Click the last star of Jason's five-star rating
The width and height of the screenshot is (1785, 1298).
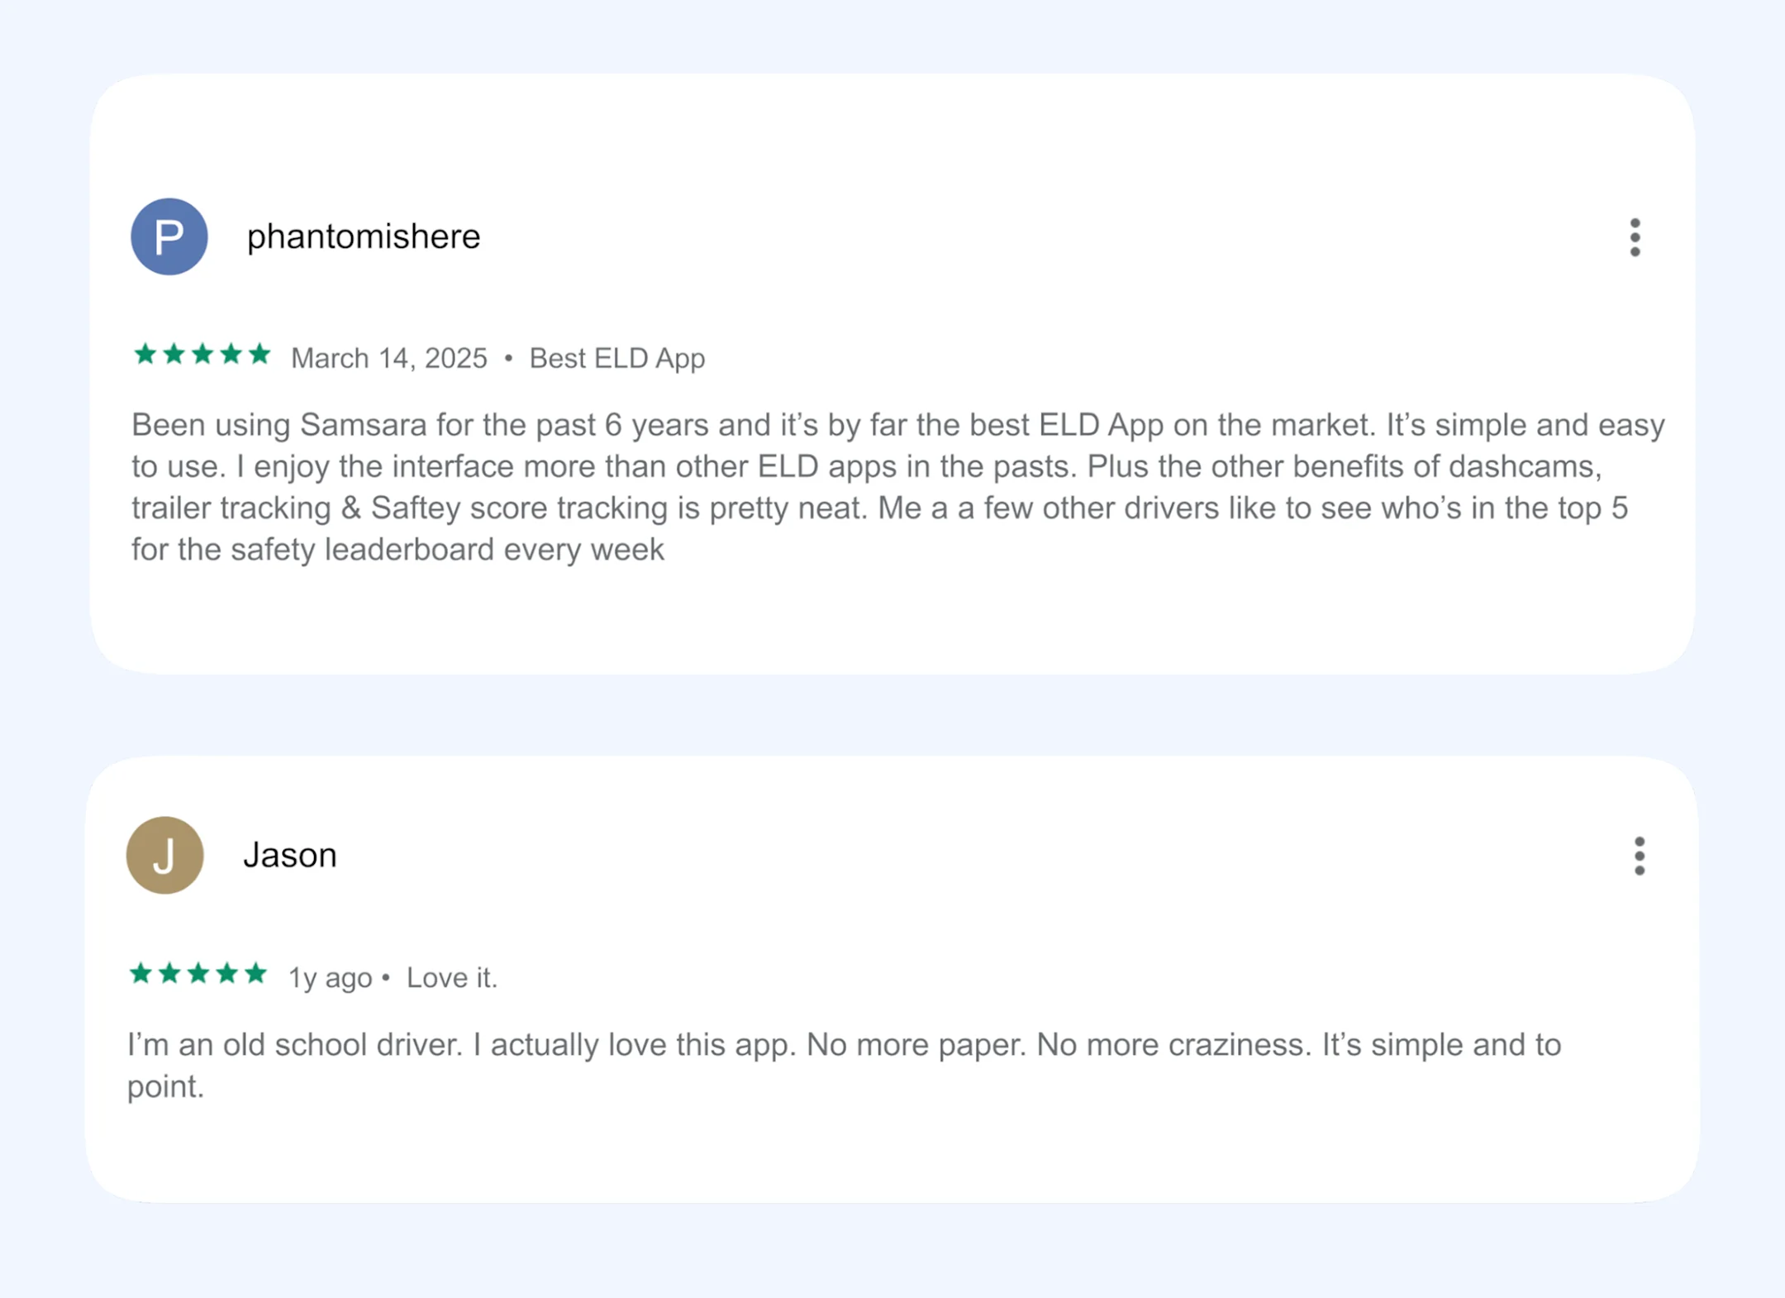[x=259, y=975]
